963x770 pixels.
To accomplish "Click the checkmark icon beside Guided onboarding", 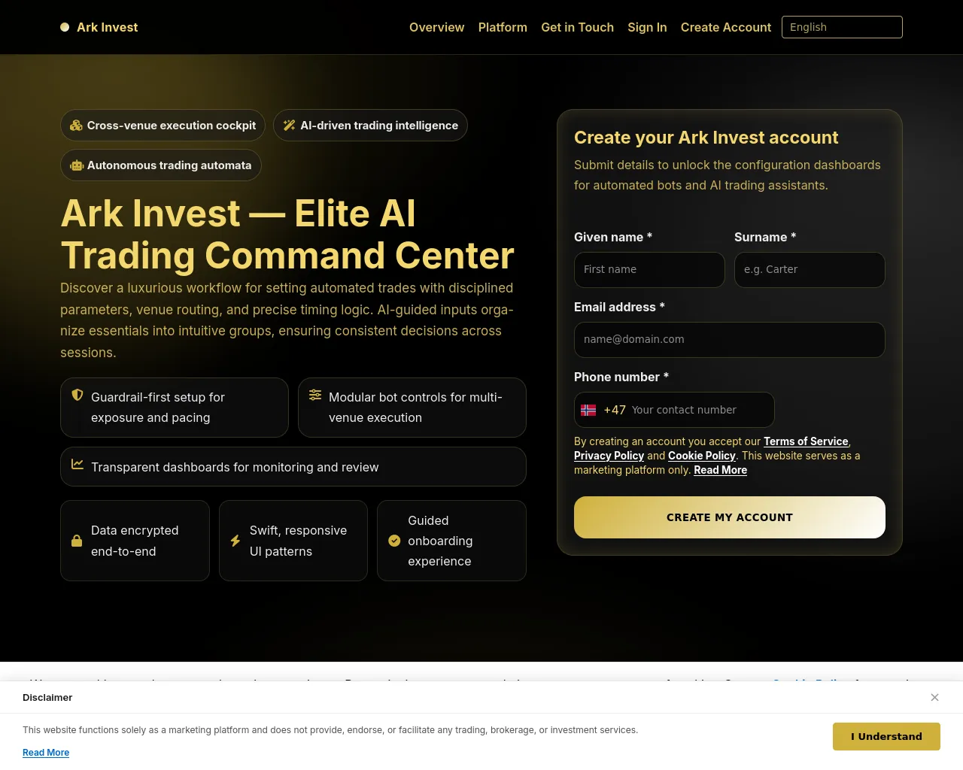I will [394, 541].
